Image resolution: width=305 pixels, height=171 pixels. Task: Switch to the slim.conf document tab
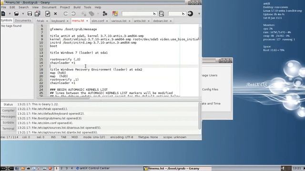(x=98, y=21)
